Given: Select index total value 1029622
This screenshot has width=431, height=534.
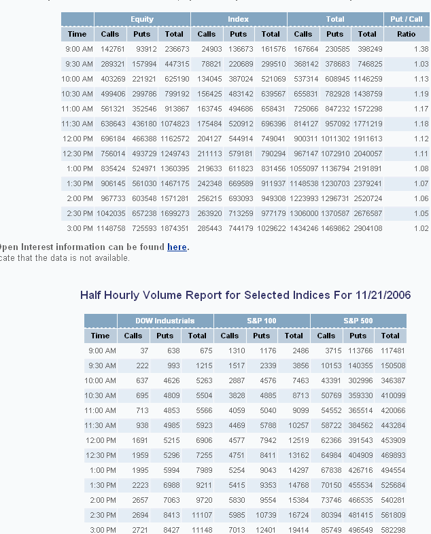Looking at the screenshot, I should click(271, 228).
